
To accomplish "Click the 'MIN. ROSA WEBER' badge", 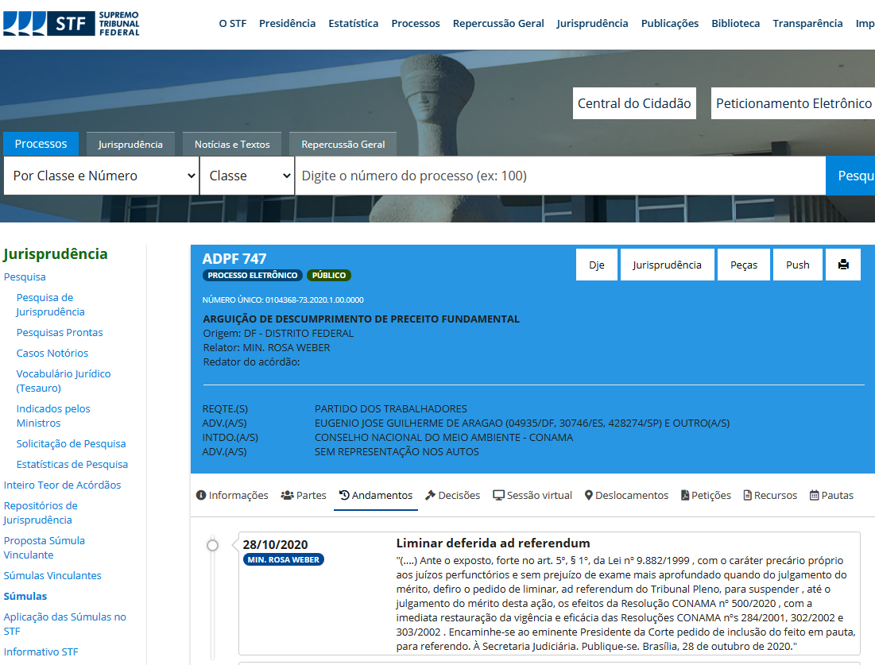I will pyautogui.click(x=284, y=559).
